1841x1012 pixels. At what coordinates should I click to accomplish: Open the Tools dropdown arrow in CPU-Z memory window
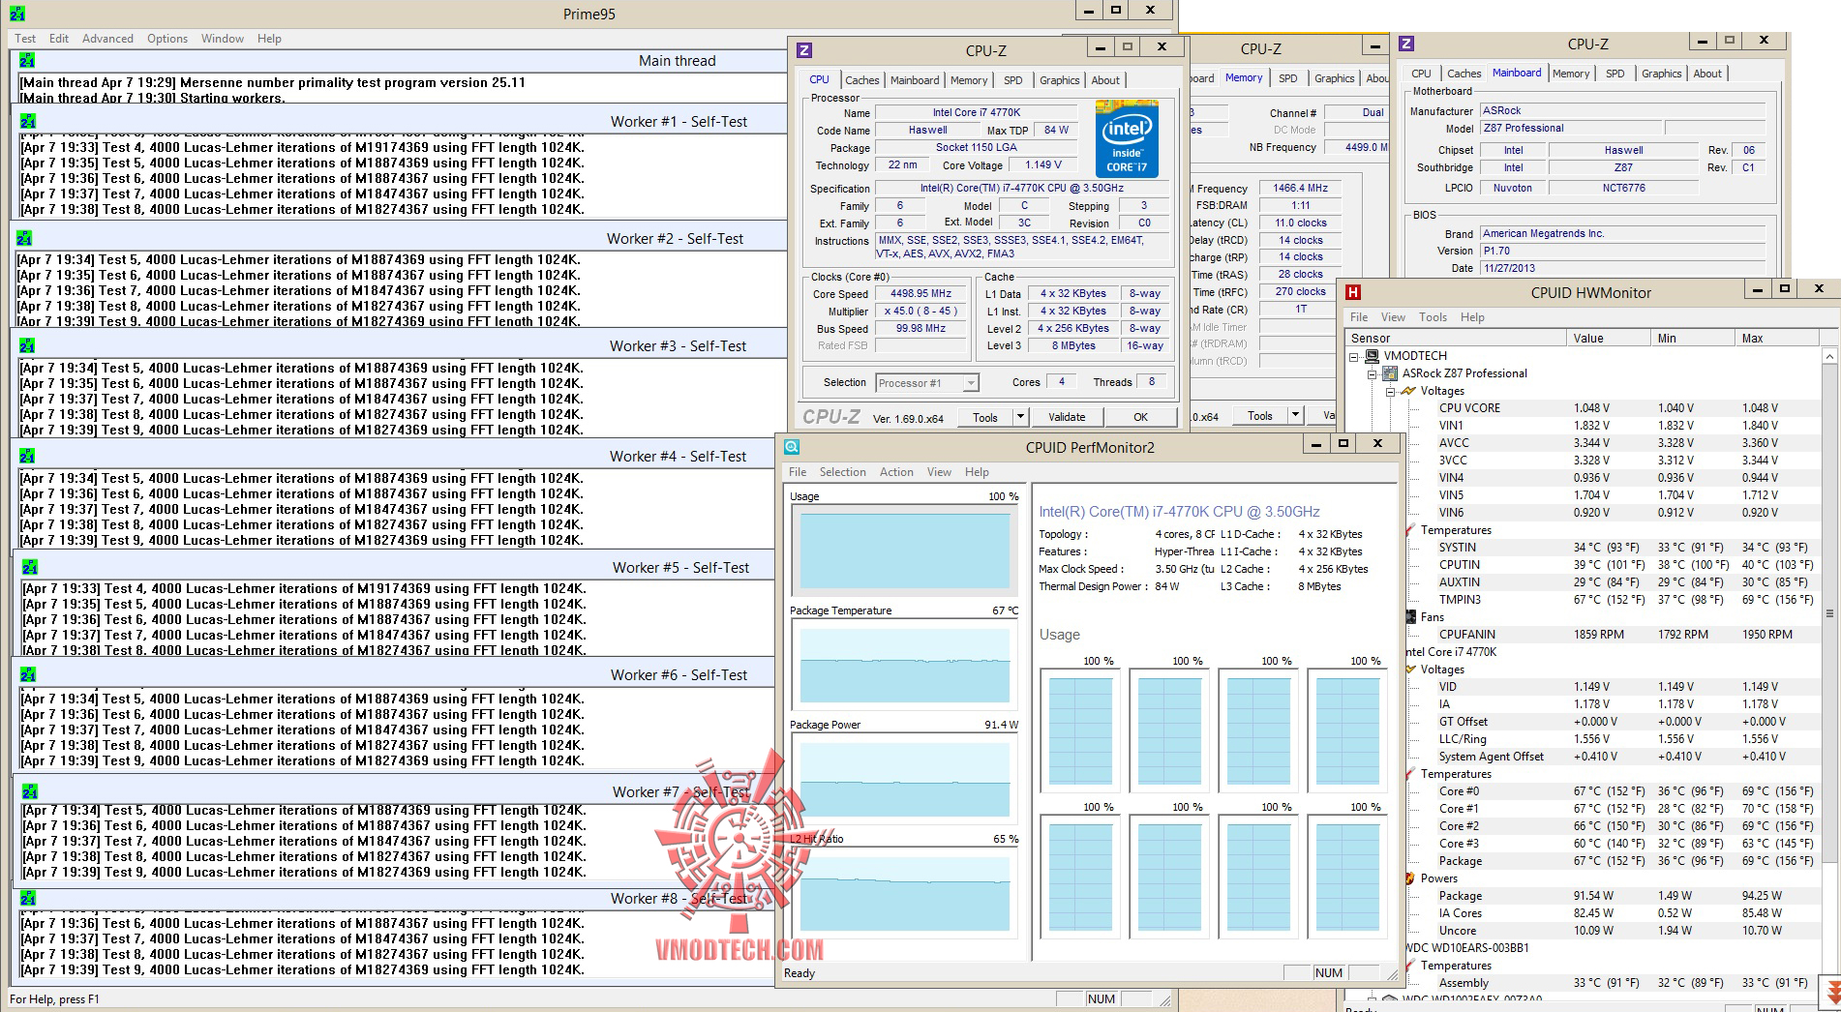1295,415
